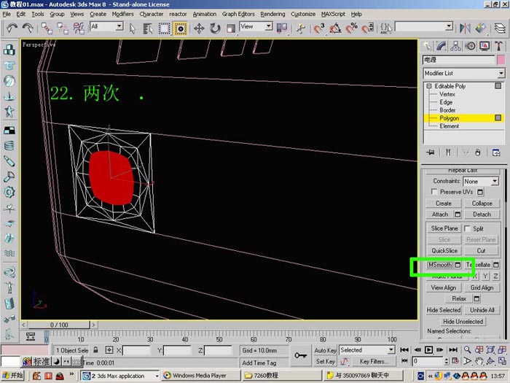Switch to the Hierarchy command panel tab

click(455, 46)
